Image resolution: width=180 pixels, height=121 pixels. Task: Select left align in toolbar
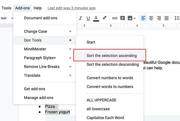143,18
